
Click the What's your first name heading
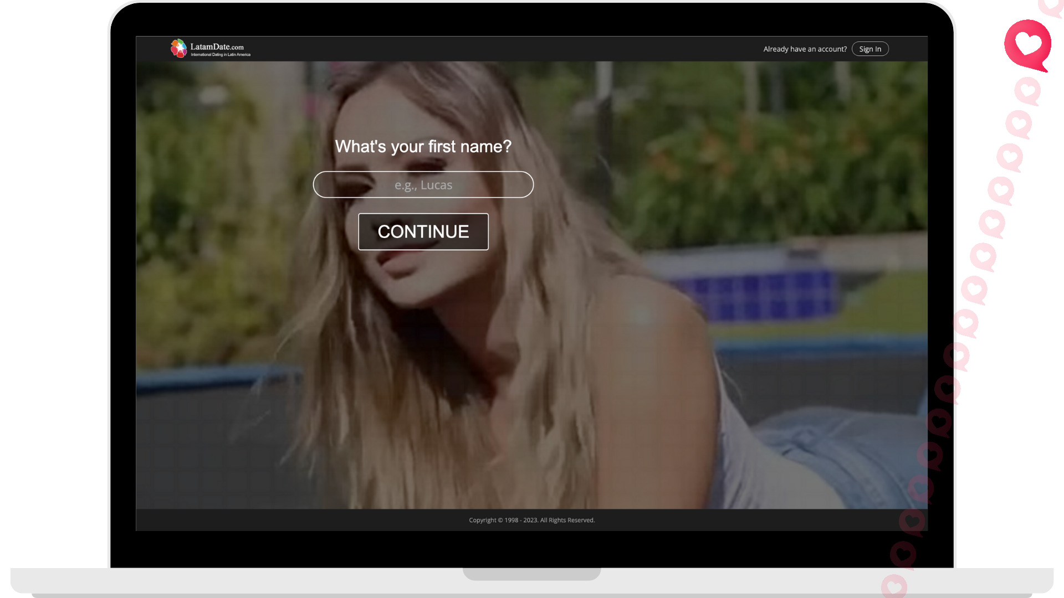(423, 147)
